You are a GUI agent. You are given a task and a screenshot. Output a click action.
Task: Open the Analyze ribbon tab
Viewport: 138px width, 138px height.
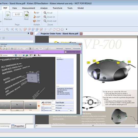click(44, 8)
